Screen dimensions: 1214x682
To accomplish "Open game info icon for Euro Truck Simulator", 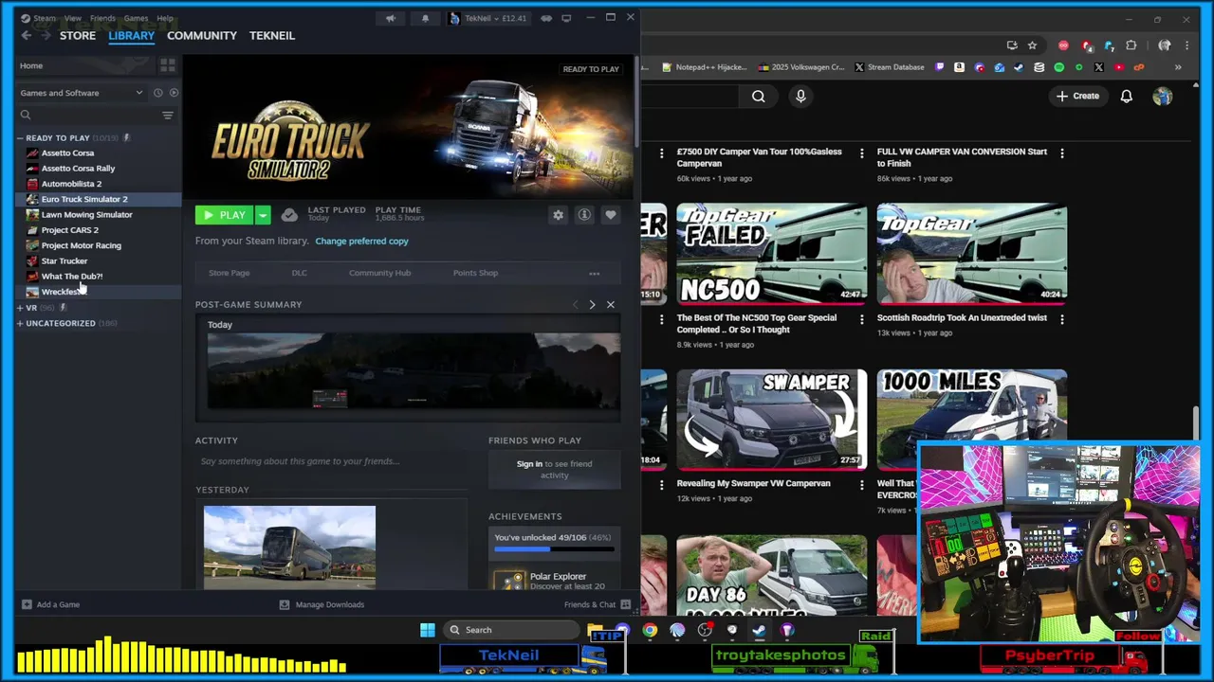I will point(584,215).
